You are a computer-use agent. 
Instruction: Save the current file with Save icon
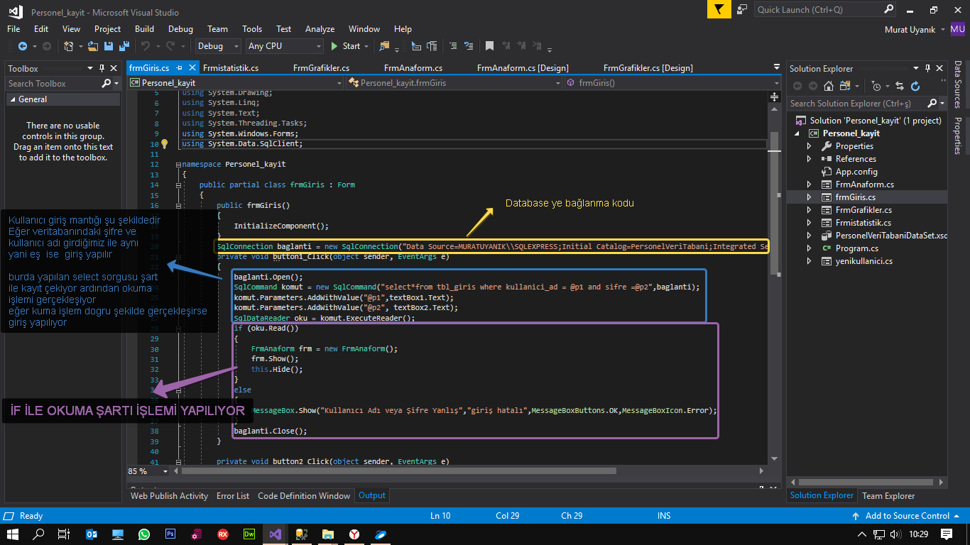[x=109, y=46]
